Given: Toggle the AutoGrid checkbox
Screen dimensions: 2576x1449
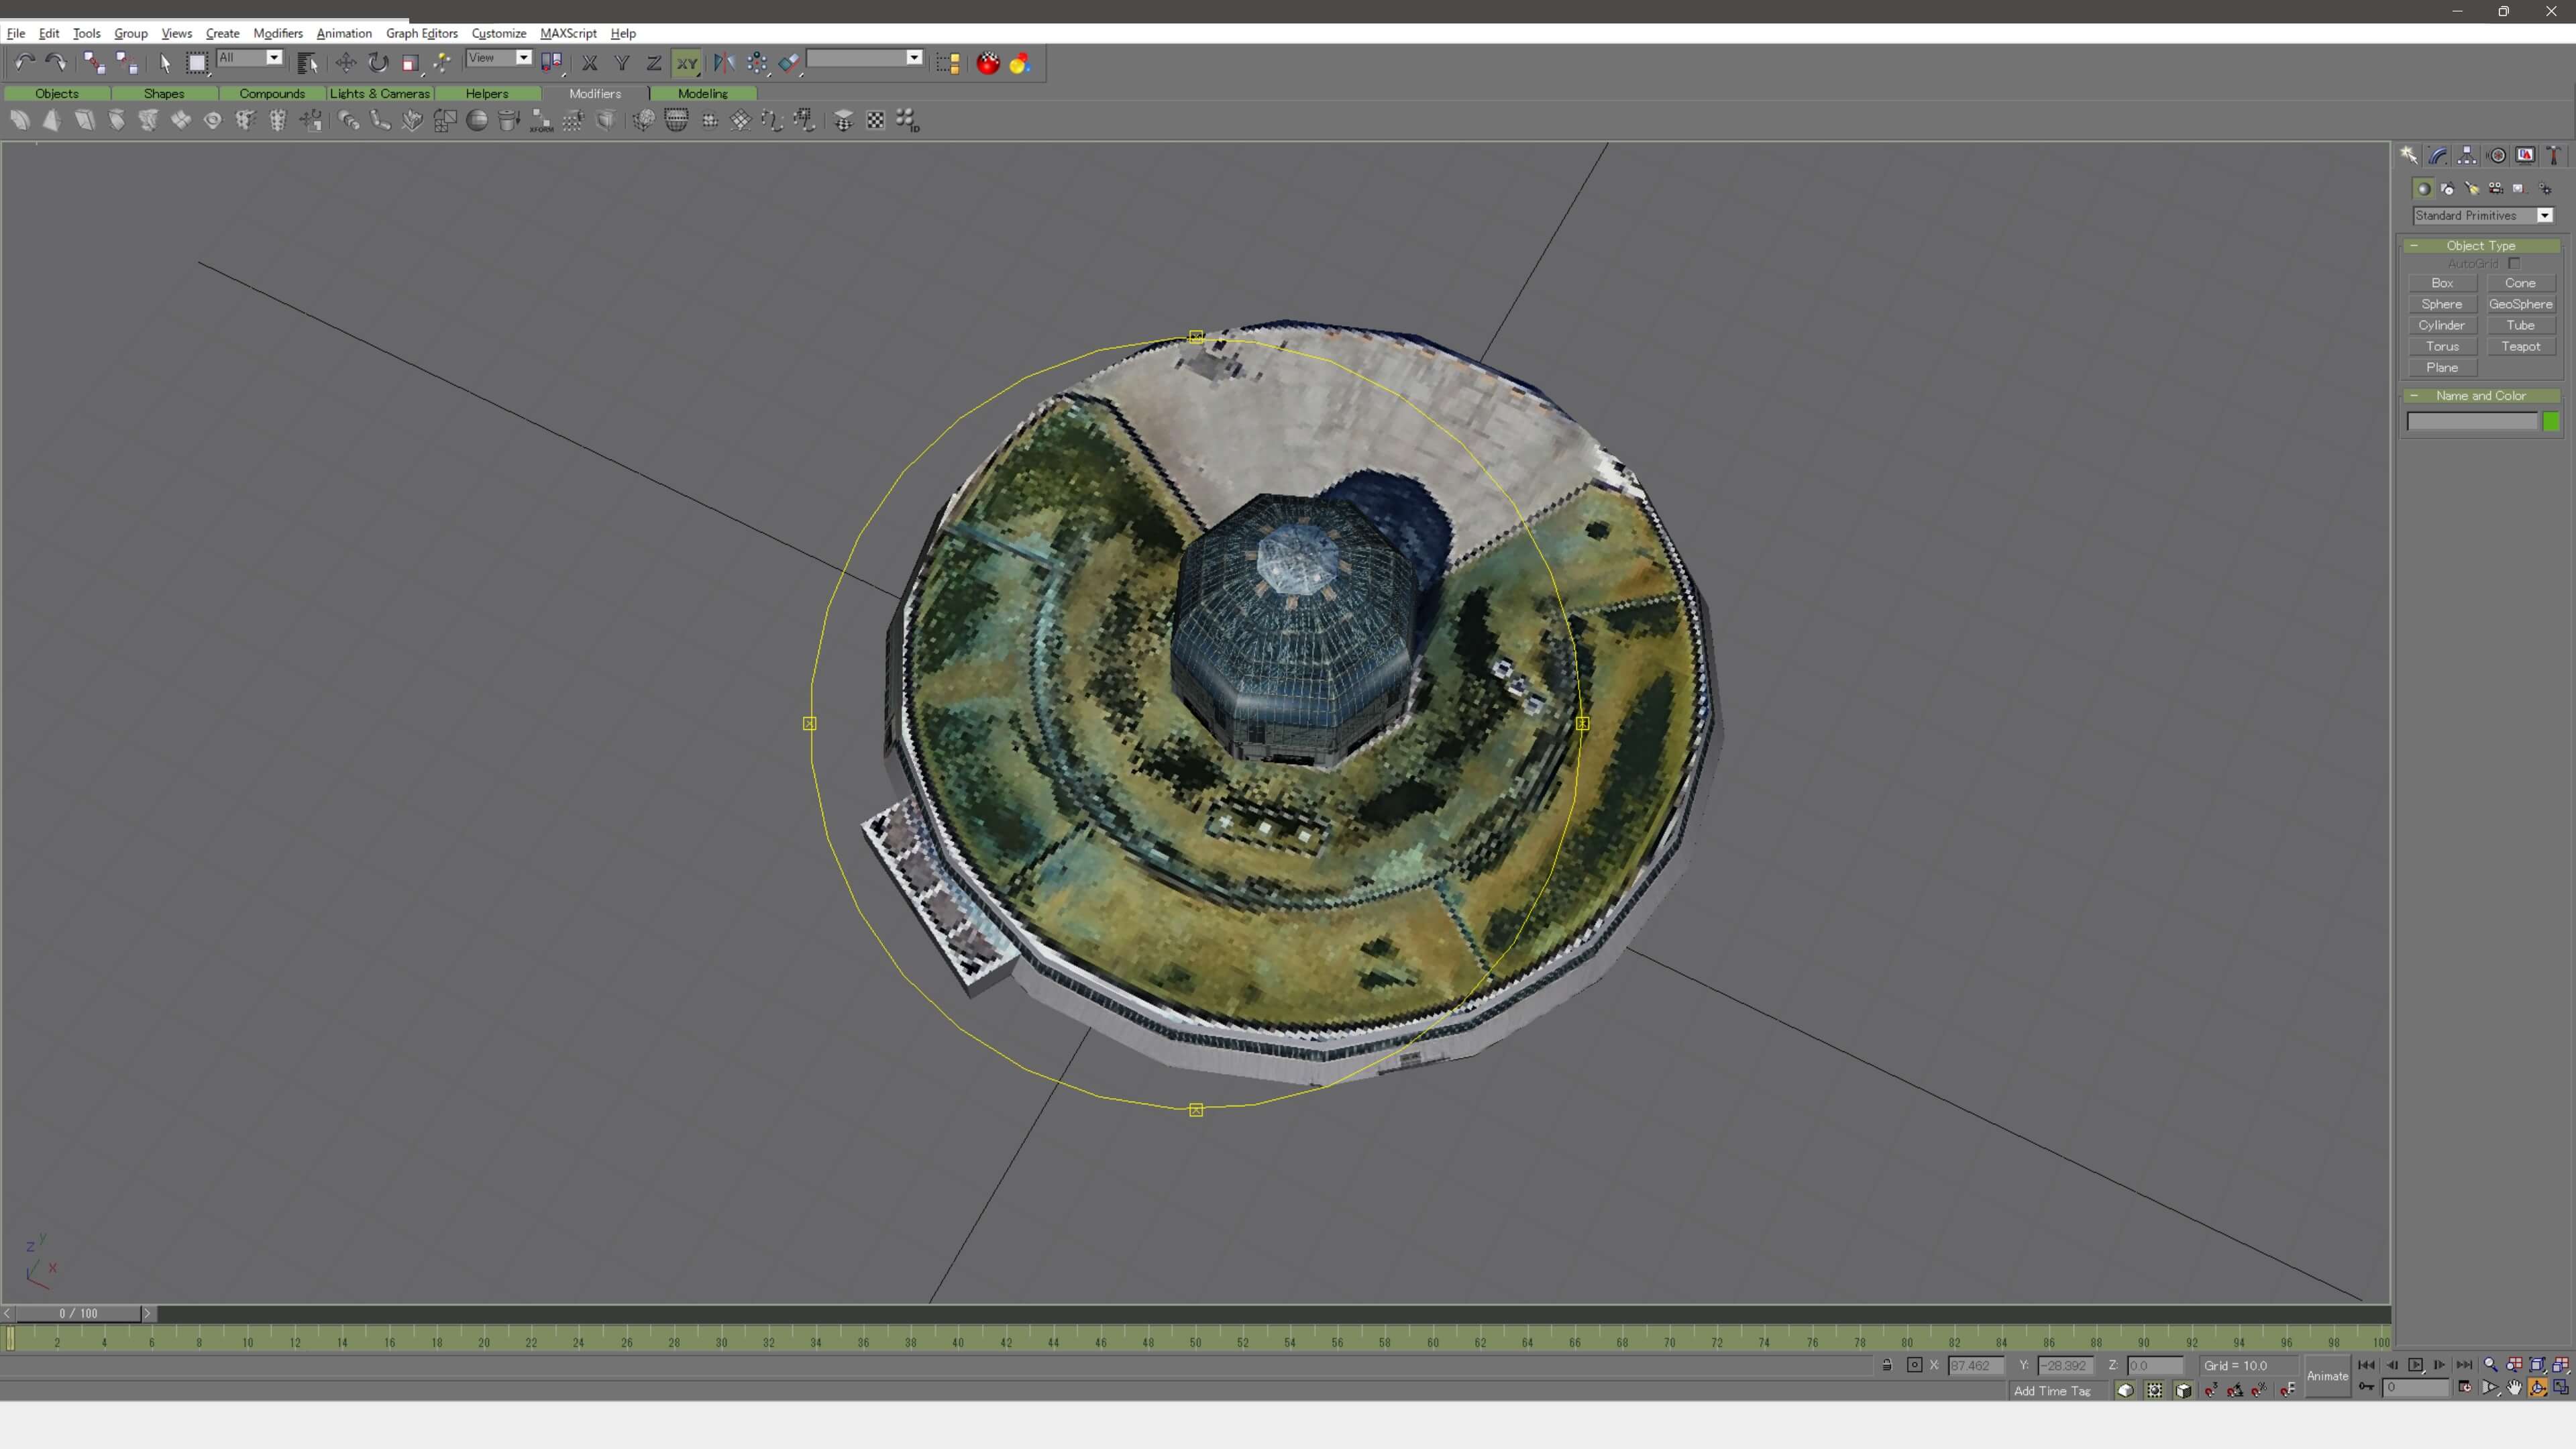Looking at the screenshot, I should pyautogui.click(x=2514, y=264).
